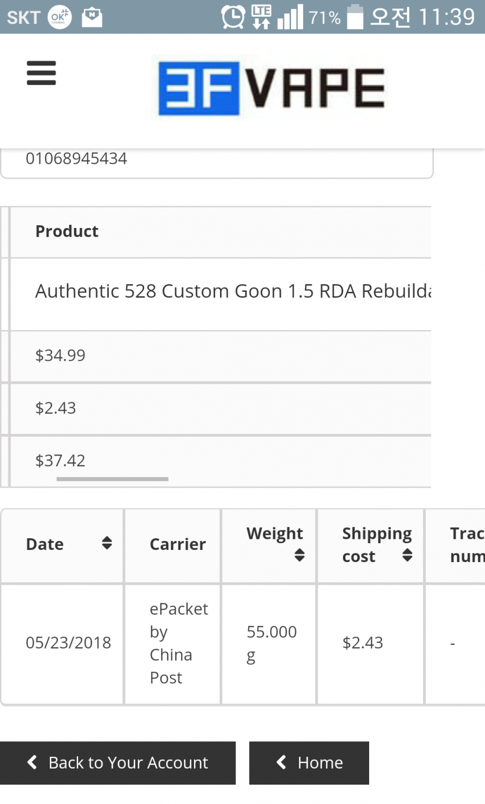Tap the Product column header
The height and width of the screenshot is (804, 485).
[x=67, y=231]
